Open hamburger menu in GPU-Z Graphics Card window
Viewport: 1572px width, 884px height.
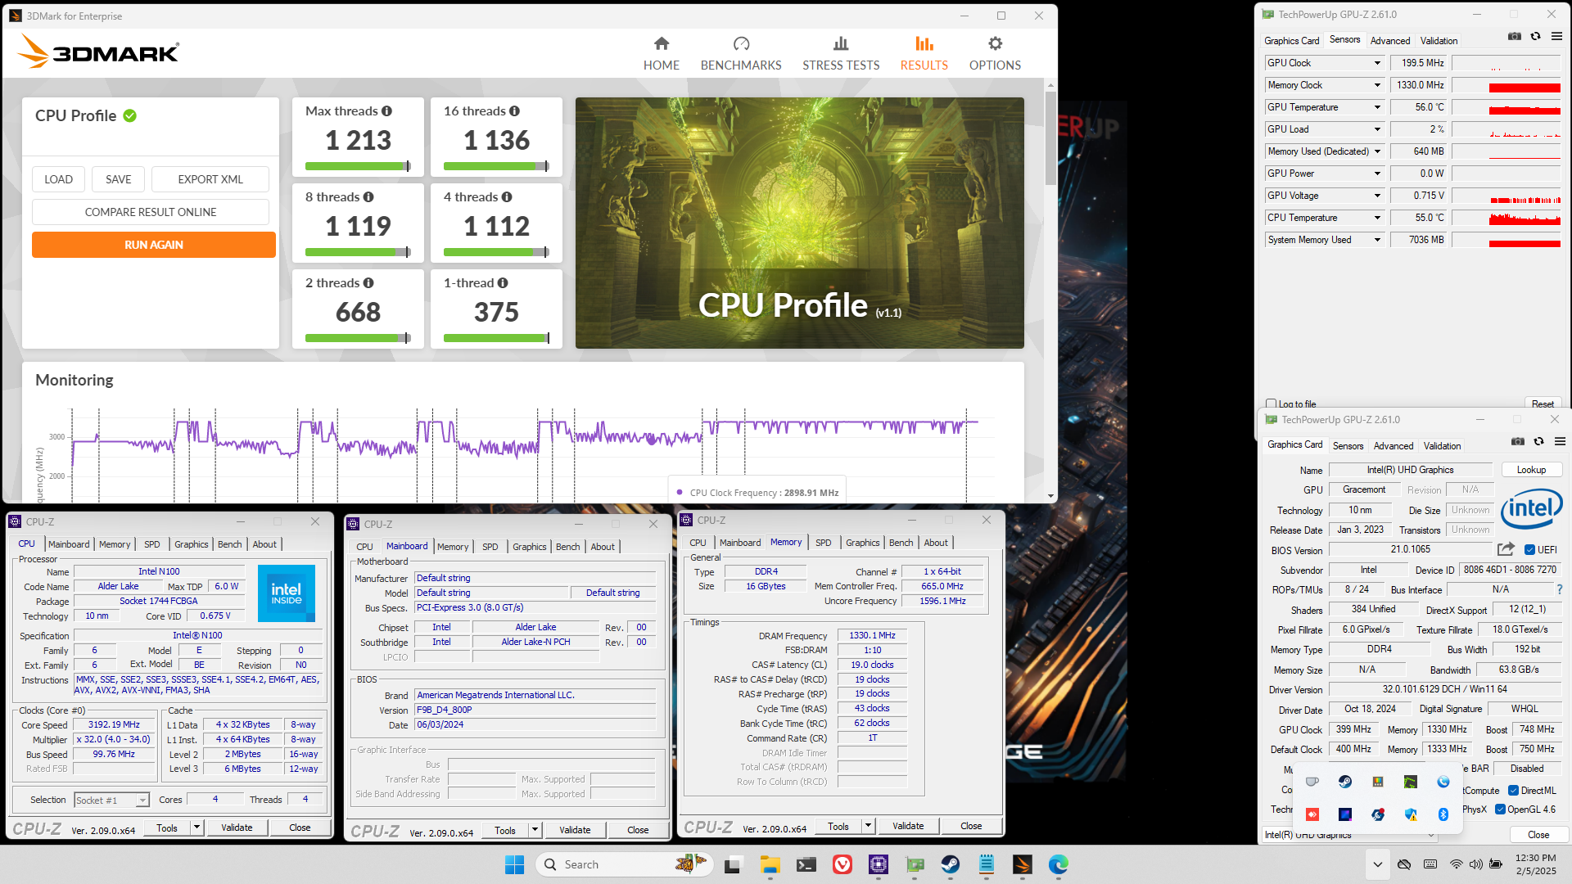tap(1561, 442)
